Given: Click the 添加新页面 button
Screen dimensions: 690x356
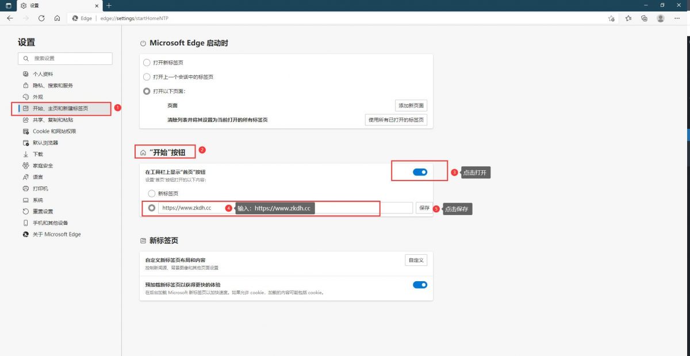Looking at the screenshot, I should tap(411, 106).
